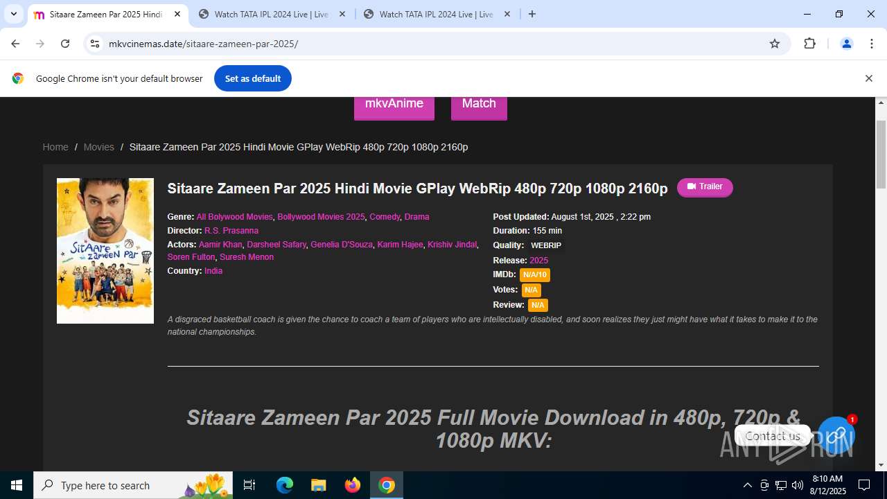The image size is (887, 499).
Task: Open actor Darsheel Safary link
Action: coord(276,245)
